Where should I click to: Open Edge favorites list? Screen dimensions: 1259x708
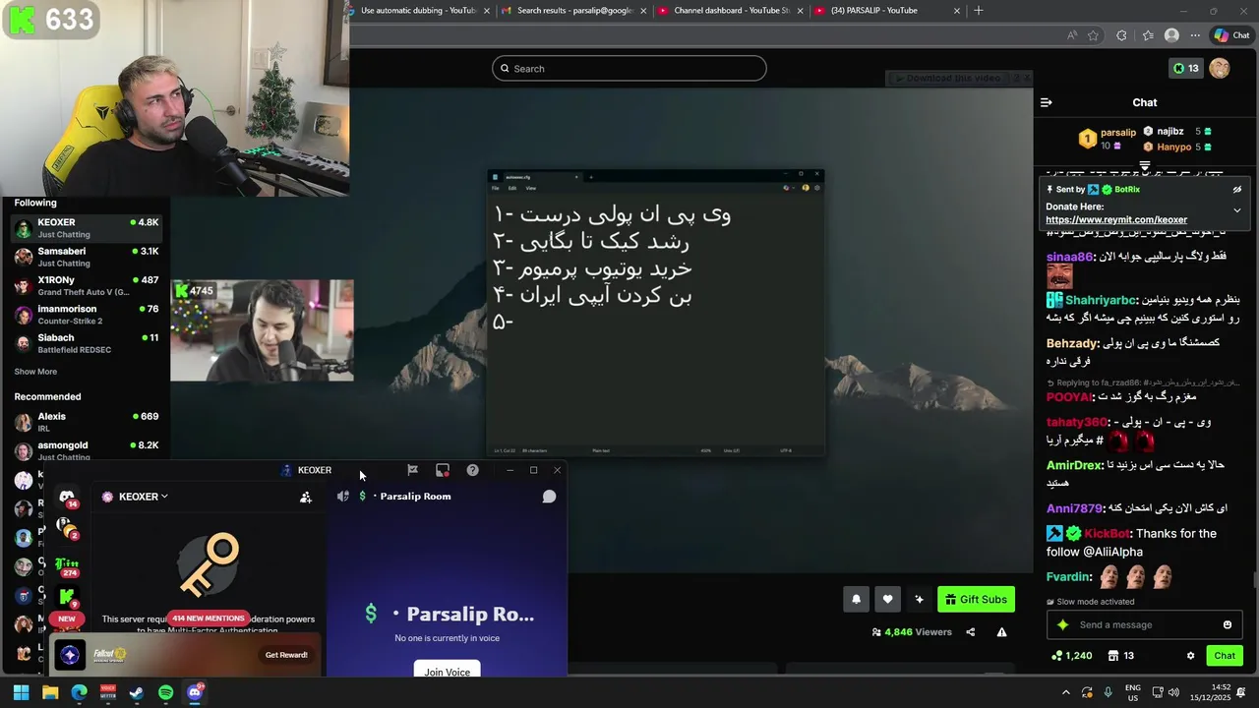click(x=1148, y=35)
